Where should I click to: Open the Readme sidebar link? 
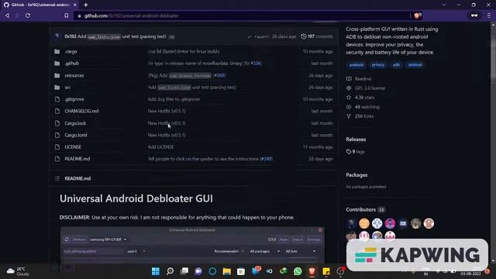(360, 79)
